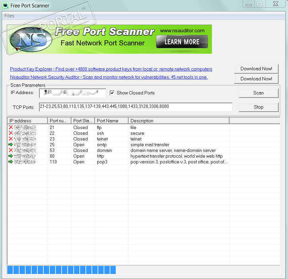Click the scan progress bar

coord(144,270)
